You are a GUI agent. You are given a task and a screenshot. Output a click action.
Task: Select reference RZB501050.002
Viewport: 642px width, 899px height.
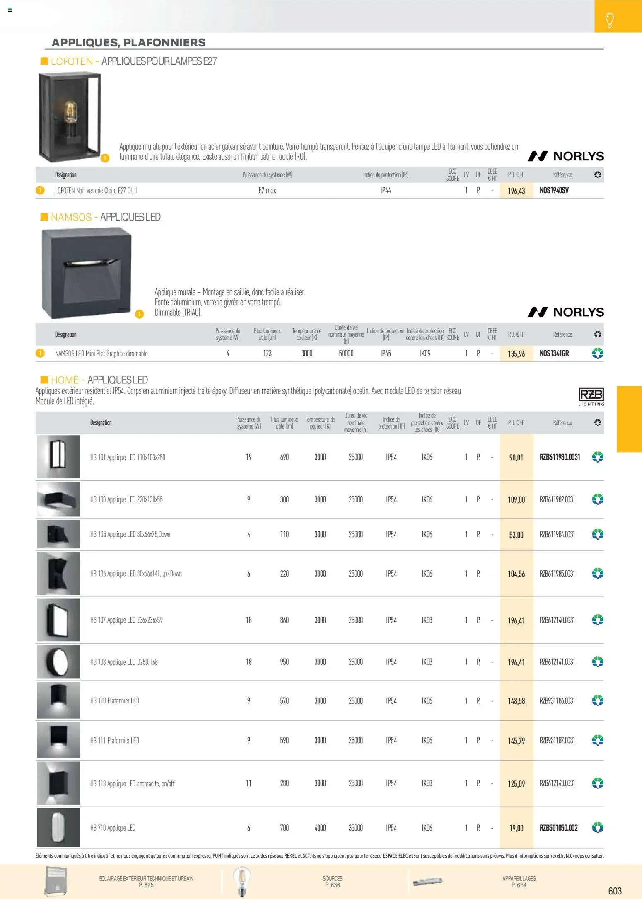558,828
